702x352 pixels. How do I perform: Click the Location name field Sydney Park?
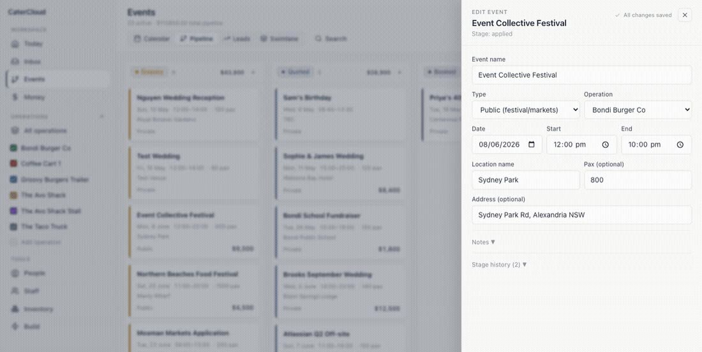526,180
